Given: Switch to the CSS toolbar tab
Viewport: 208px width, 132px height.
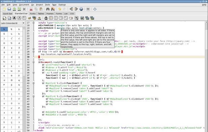Looking at the screenshot, I should point(72,14).
